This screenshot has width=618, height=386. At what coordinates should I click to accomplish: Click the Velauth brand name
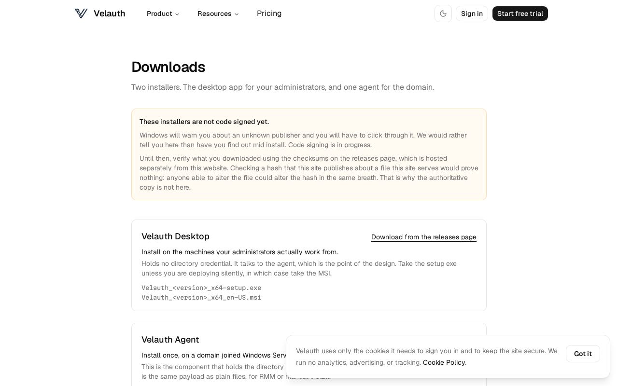coord(110,14)
